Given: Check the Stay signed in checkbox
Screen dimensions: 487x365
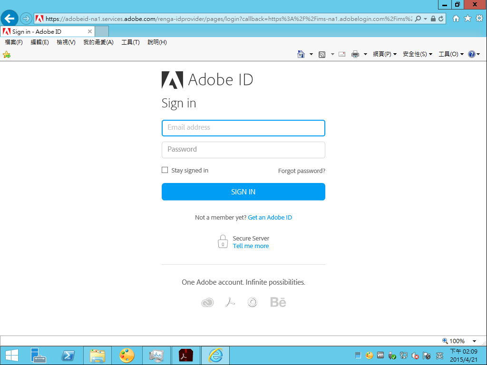Looking at the screenshot, I should coord(165,170).
